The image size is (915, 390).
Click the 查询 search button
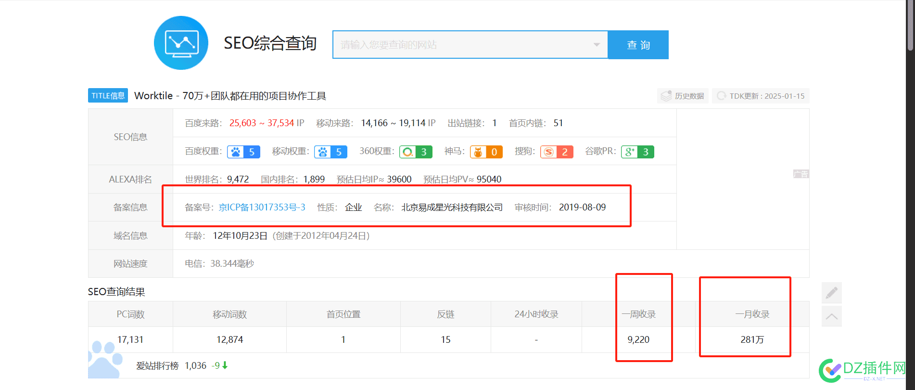click(638, 45)
